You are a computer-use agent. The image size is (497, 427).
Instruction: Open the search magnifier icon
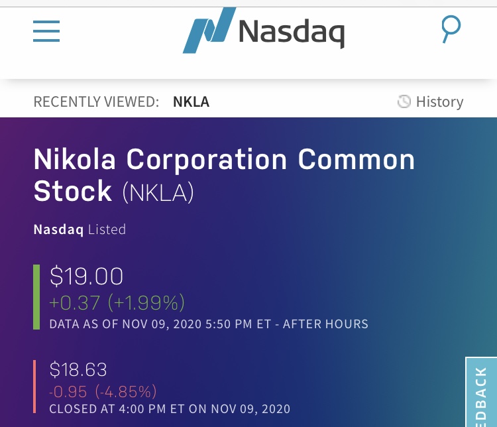click(451, 29)
